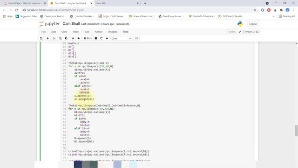
Task: Rename notebook via Cam Shaft title
Action: (x=71, y=24)
